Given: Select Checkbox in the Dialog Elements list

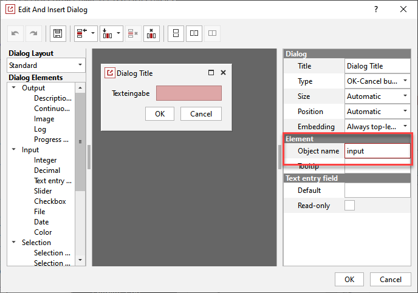Looking at the screenshot, I should [x=50, y=201].
